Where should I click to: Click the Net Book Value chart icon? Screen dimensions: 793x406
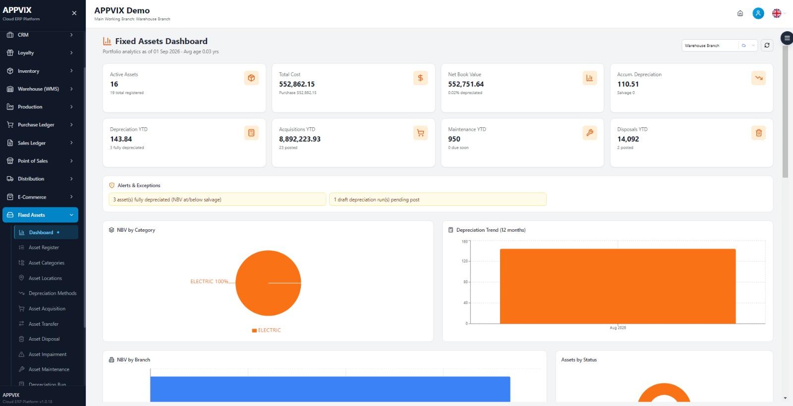coord(589,78)
